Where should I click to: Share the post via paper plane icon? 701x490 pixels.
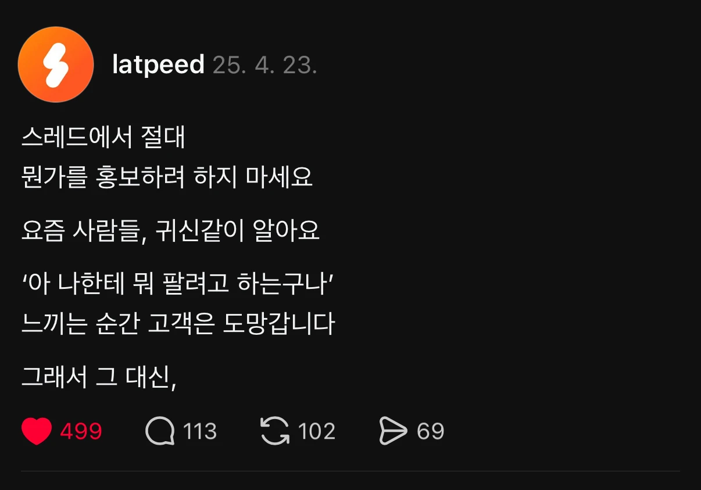pos(393,431)
